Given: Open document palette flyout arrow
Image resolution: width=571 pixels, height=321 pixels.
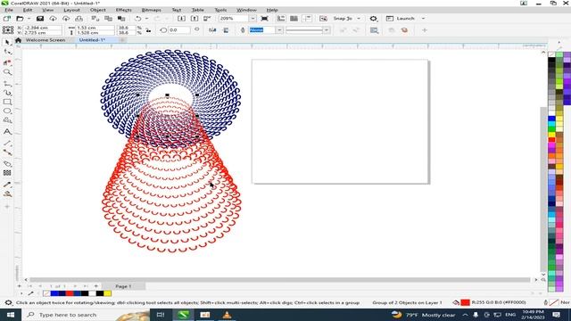Looking at the screenshot, I should point(21,293).
